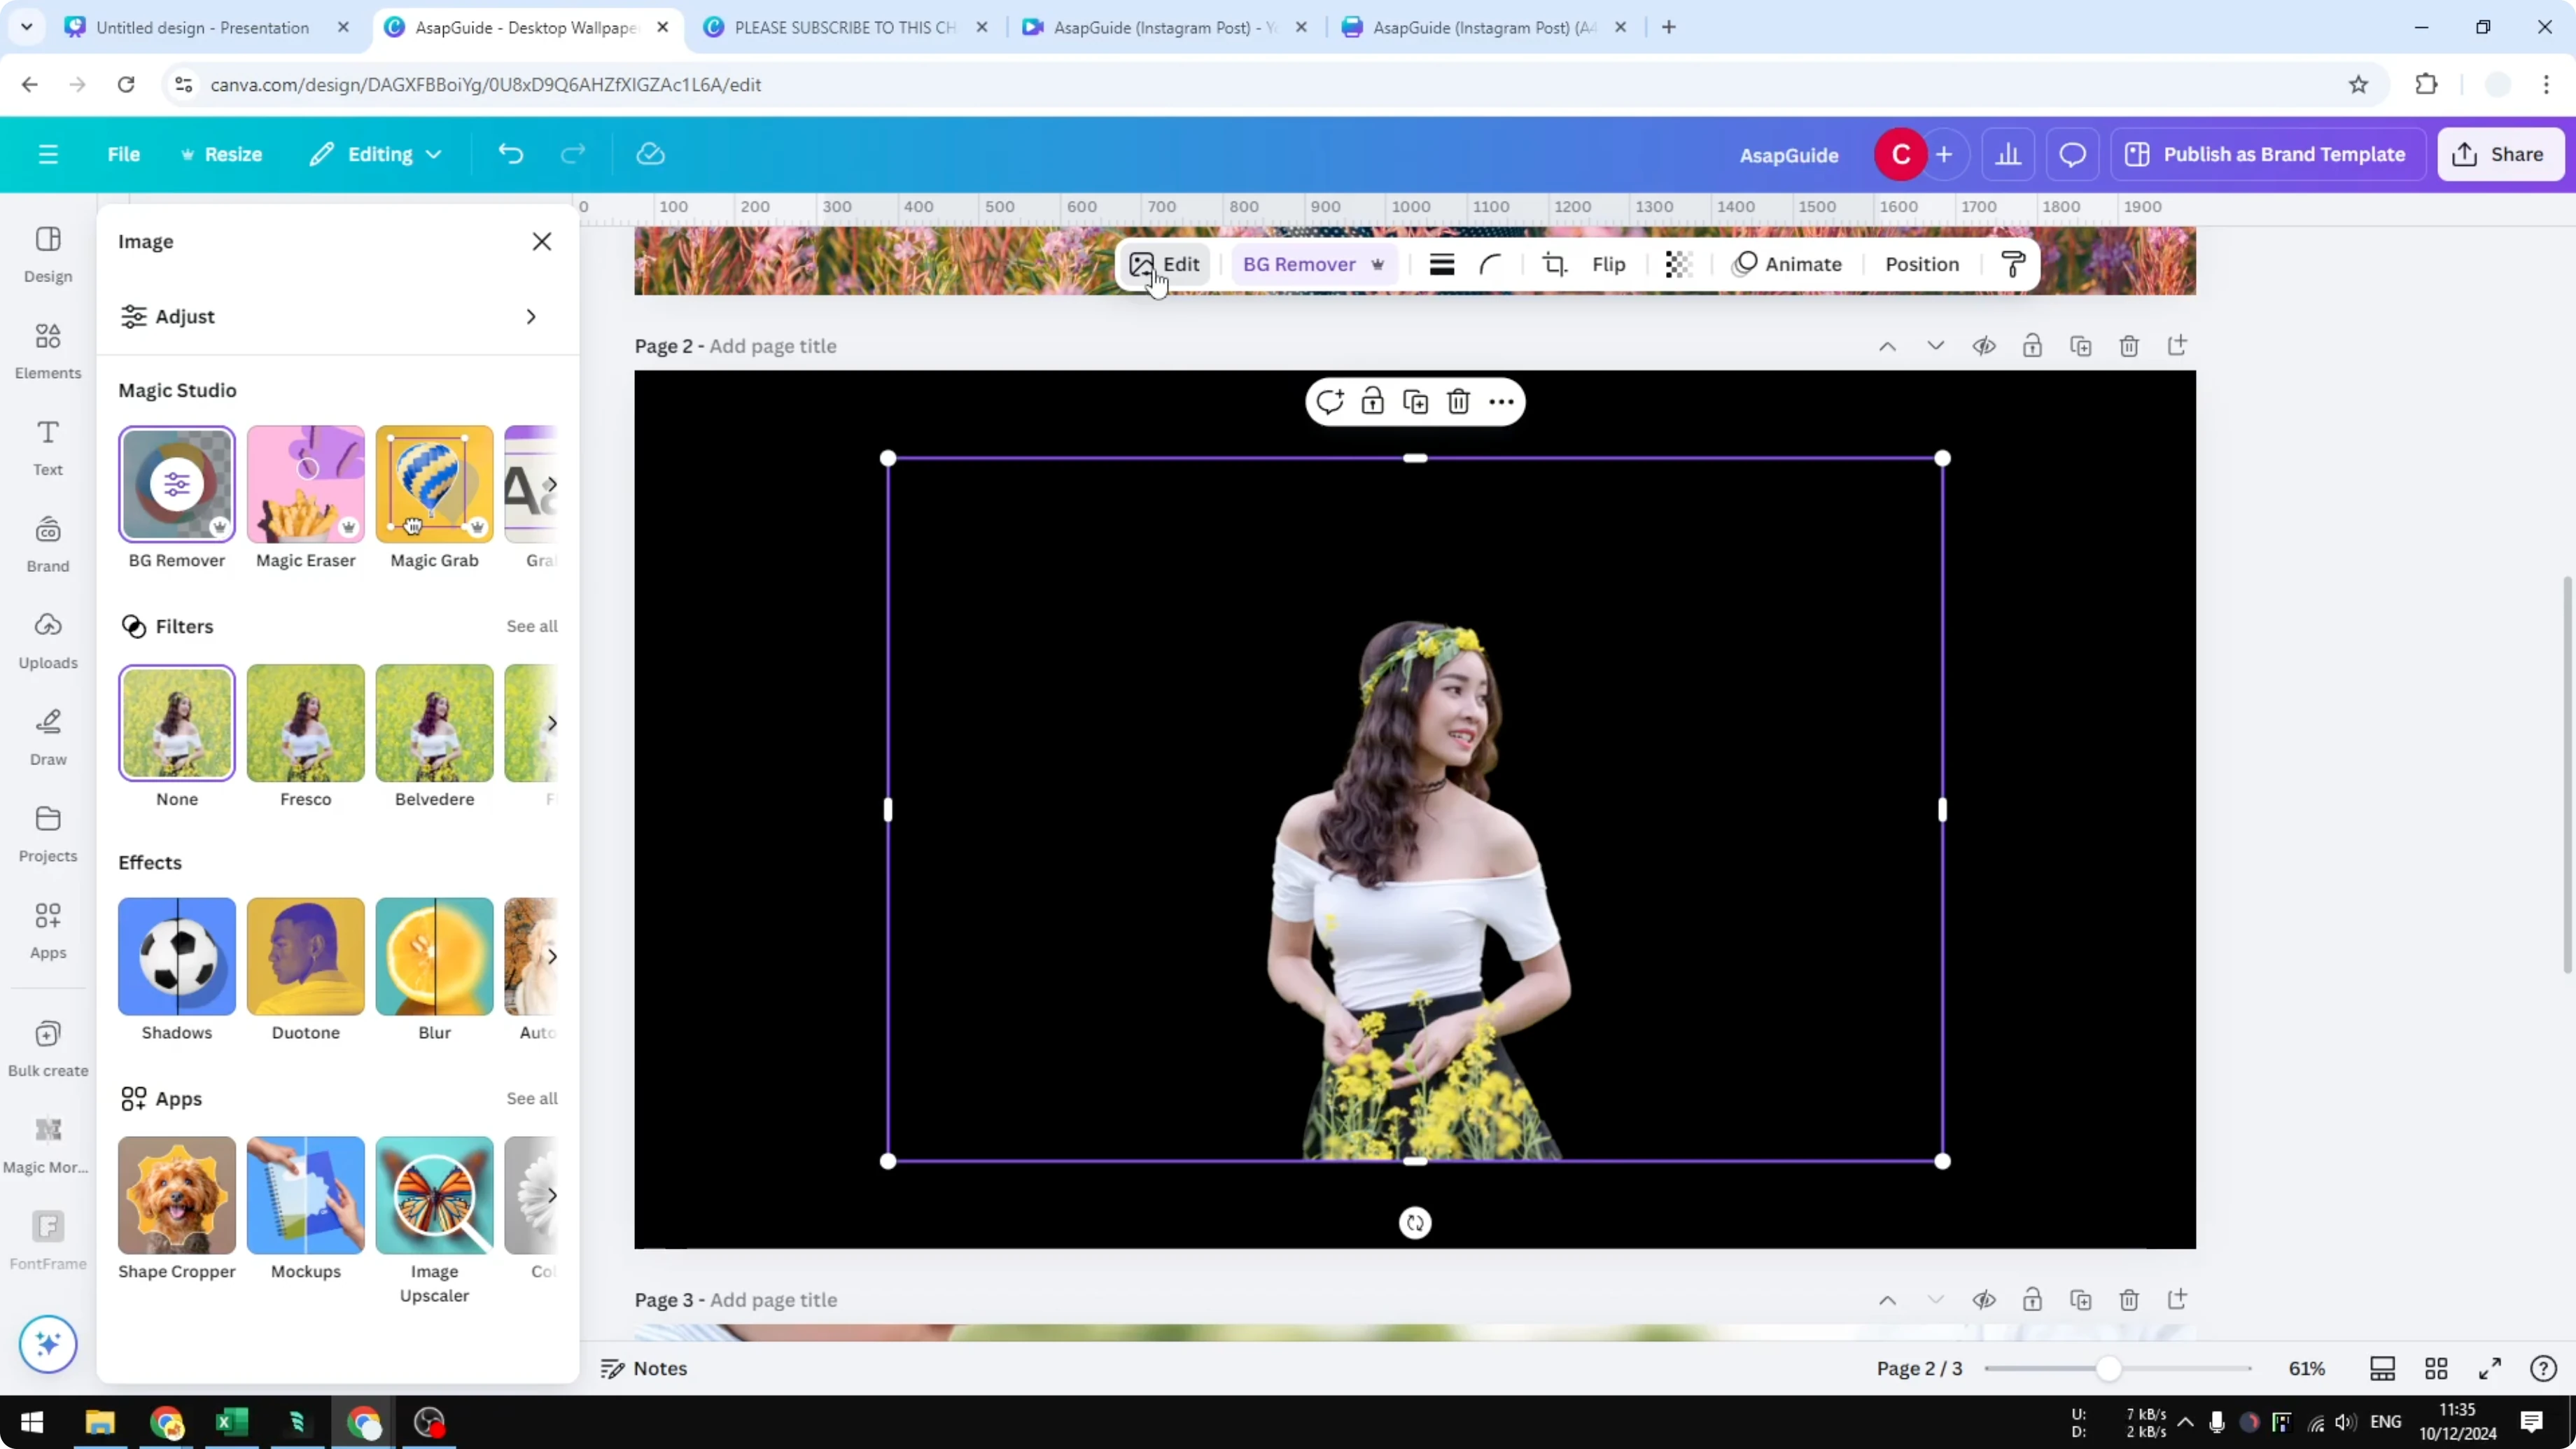Open the Elements panel in the sidebar
The height and width of the screenshot is (1449, 2576).
pos(47,350)
